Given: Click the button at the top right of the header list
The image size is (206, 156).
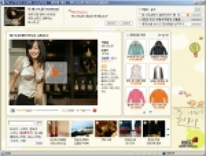Looking at the screenshot, I should coord(198,9).
